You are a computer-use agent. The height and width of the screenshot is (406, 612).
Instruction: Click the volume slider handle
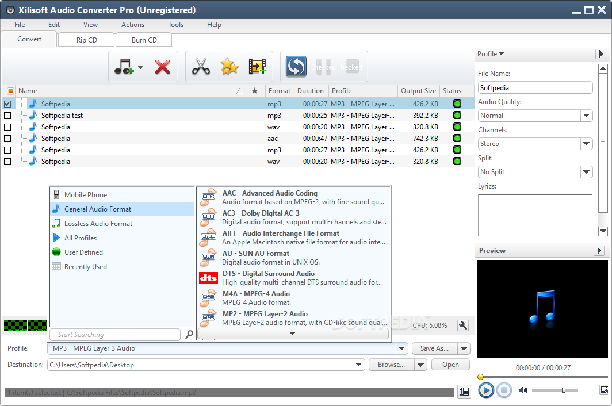pyautogui.click(x=564, y=390)
